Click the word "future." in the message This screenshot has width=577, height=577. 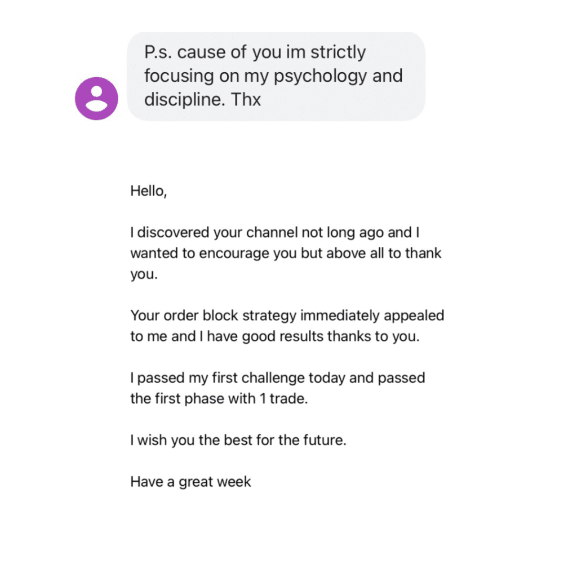(x=325, y=441)
